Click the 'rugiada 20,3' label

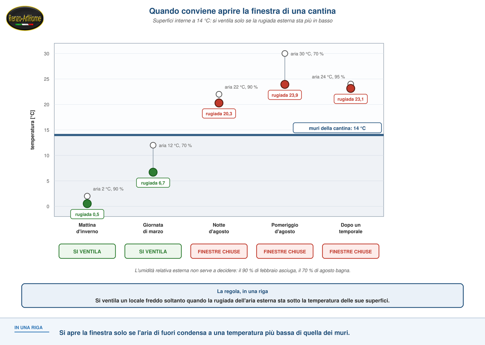(219, 114)
